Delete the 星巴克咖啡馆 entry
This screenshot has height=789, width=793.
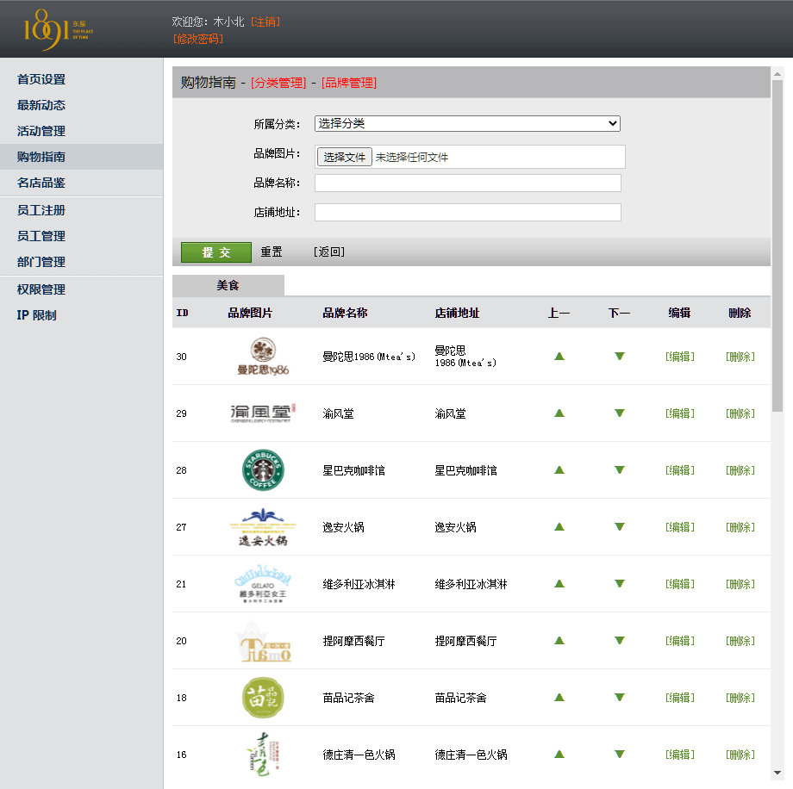(740, 470)
